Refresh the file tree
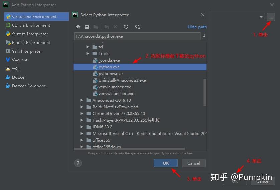This screenshot has width=280, height=190. pos(126,27)
